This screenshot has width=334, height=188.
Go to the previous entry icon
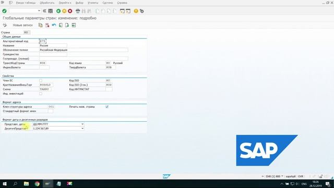click(61, 25)
